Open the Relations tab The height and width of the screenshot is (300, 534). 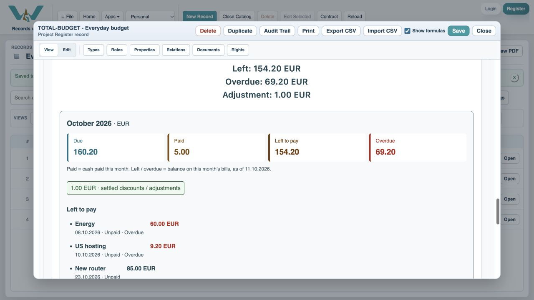tap(176, 50)
